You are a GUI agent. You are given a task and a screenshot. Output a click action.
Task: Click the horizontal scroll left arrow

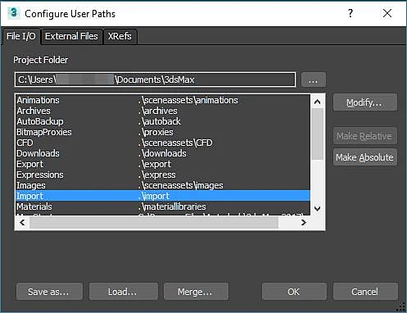point(22,223)
